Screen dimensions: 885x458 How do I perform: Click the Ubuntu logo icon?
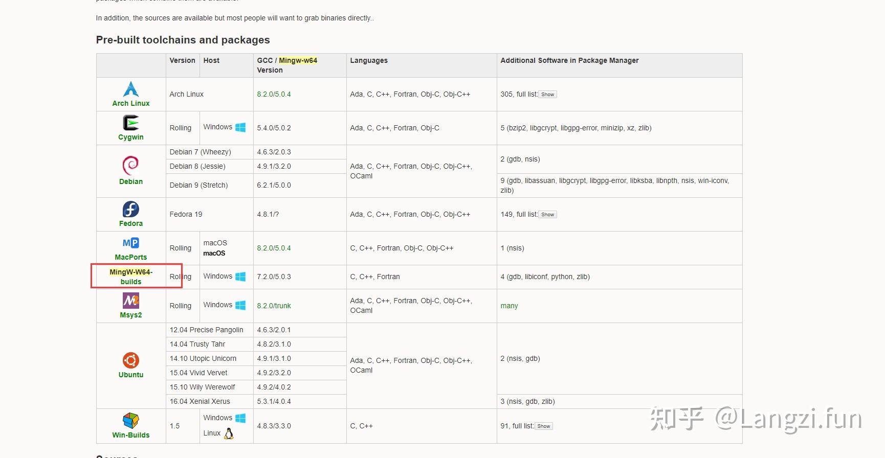[x=131, y=360]
